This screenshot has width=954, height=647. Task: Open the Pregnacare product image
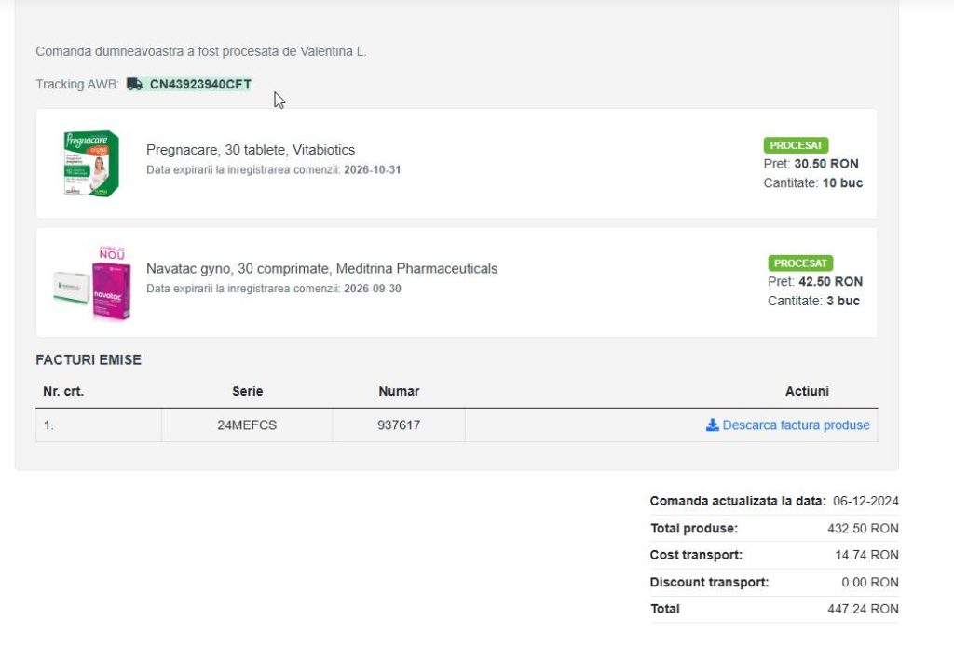coord(91,164)
